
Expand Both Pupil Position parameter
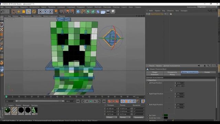pyautogui.click(x=148, y=104)
